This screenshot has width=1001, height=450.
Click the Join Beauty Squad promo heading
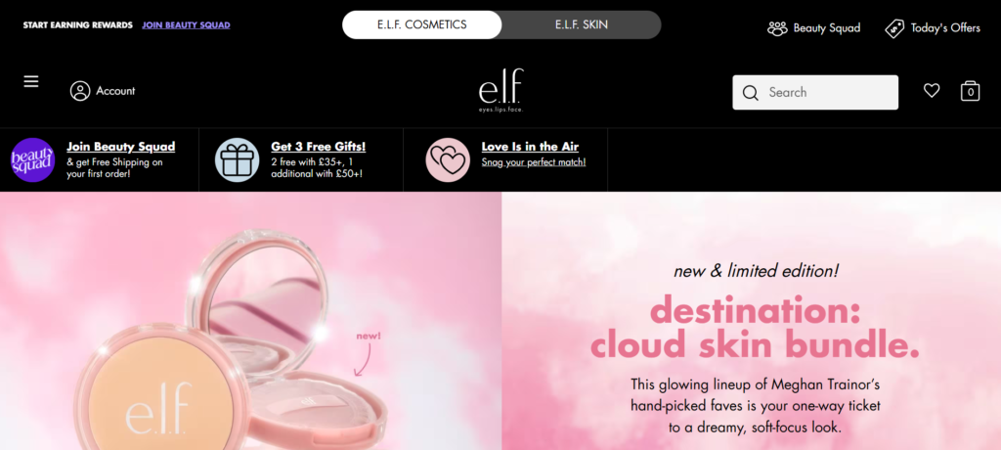pyautogui.click(x=120, y=147)
